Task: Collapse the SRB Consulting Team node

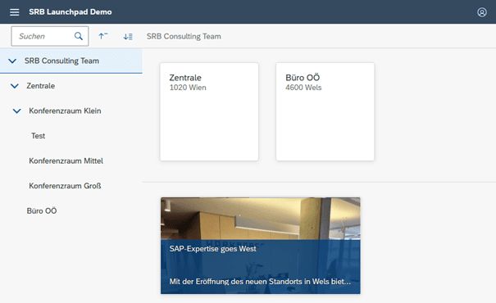Action: coord(12,61)
